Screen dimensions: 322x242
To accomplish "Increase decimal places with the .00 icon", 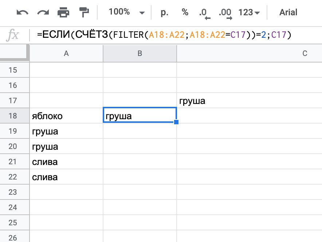I will 225,13.
